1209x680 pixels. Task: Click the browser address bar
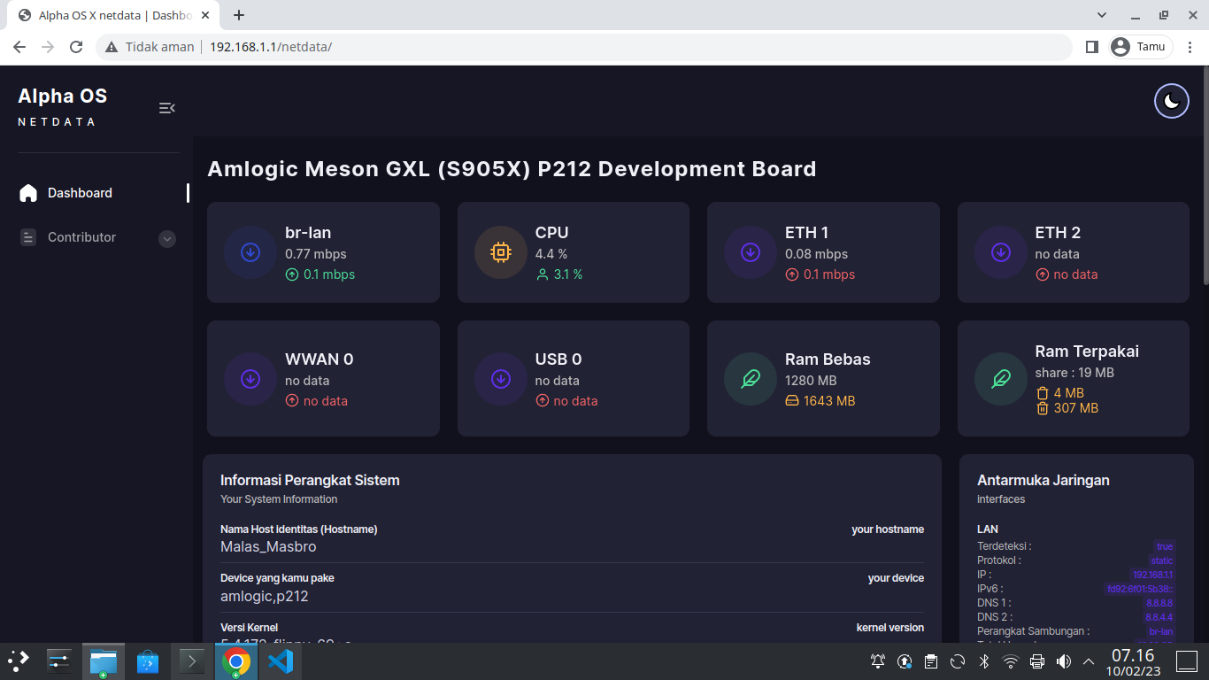point(584,47)
